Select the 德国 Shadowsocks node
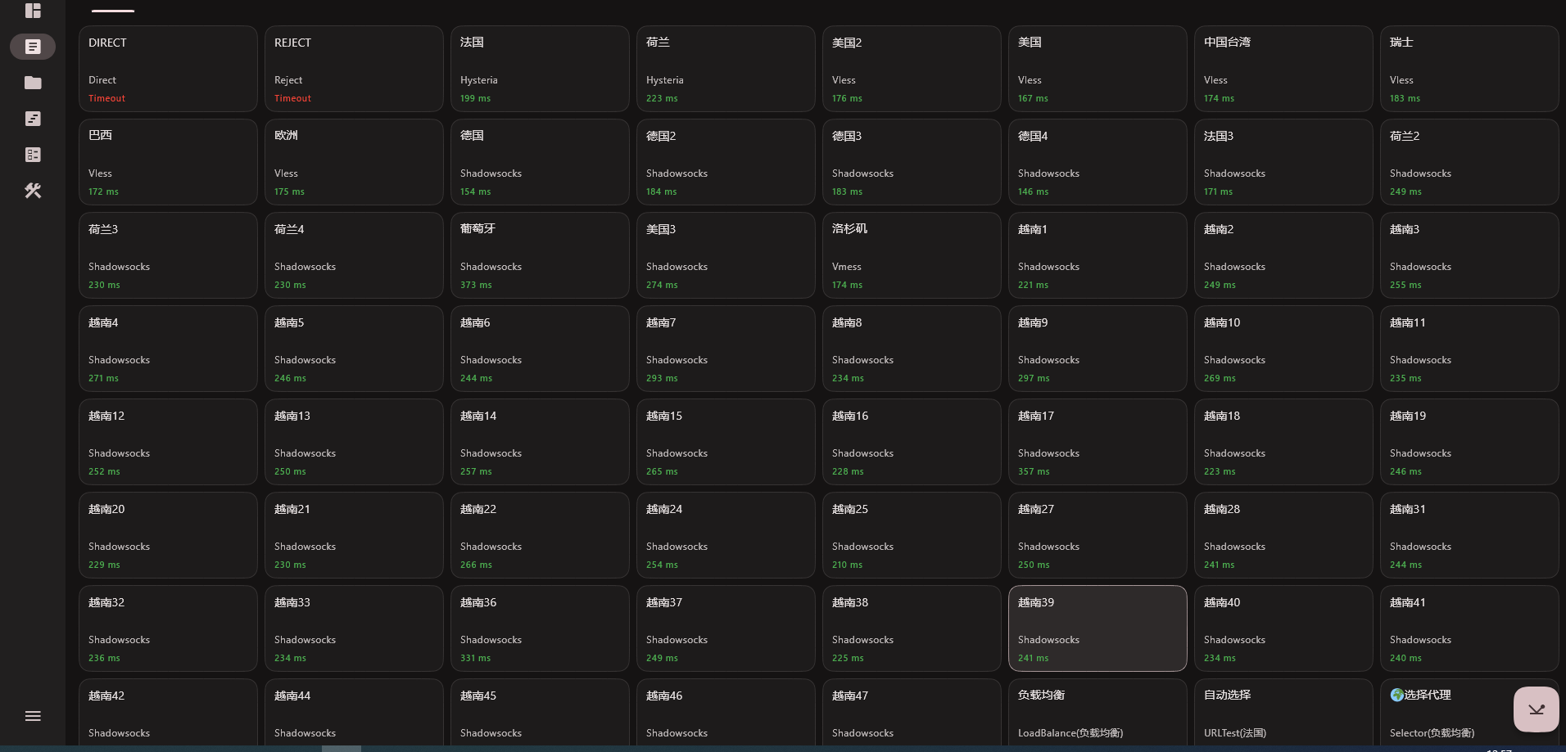 (x=540, y=162)
